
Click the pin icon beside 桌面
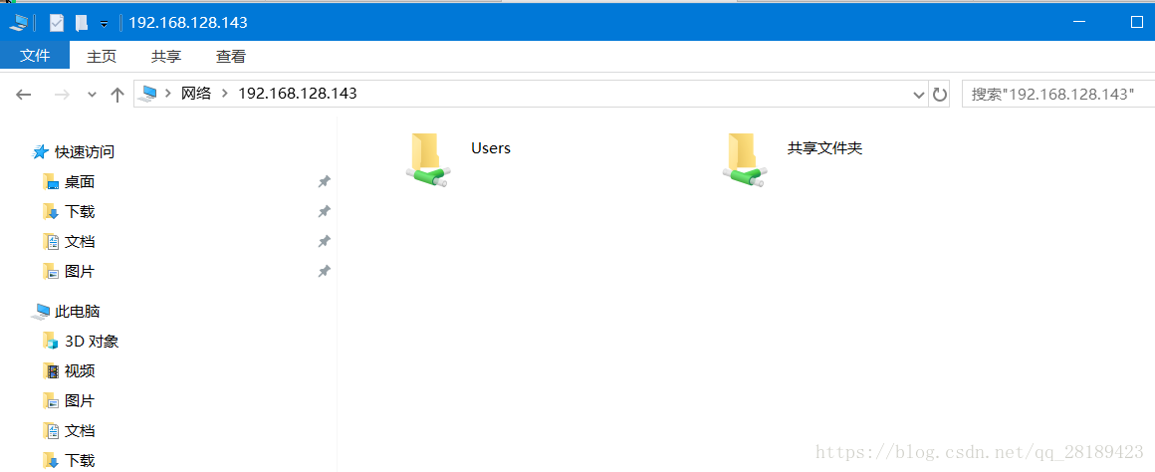point(324,182)
